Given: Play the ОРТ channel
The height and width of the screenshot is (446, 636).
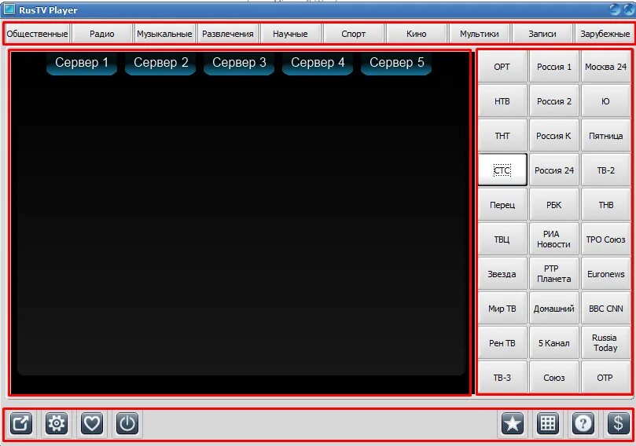Looking at the screenshot, I should [x=502, y=67].
